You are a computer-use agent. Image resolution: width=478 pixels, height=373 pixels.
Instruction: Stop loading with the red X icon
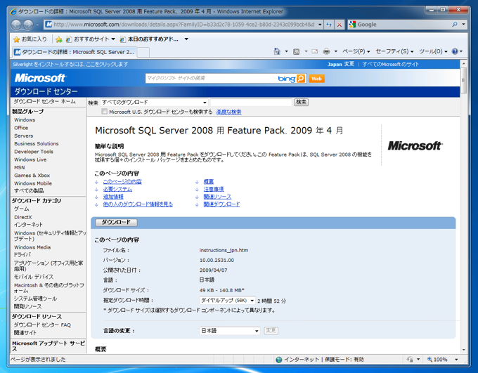coord(340,25)
